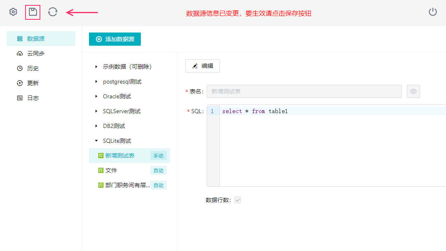This screenshot has height=251, width=446.
Task: Click the 历史 clock icon
Action: click(20, 68)
